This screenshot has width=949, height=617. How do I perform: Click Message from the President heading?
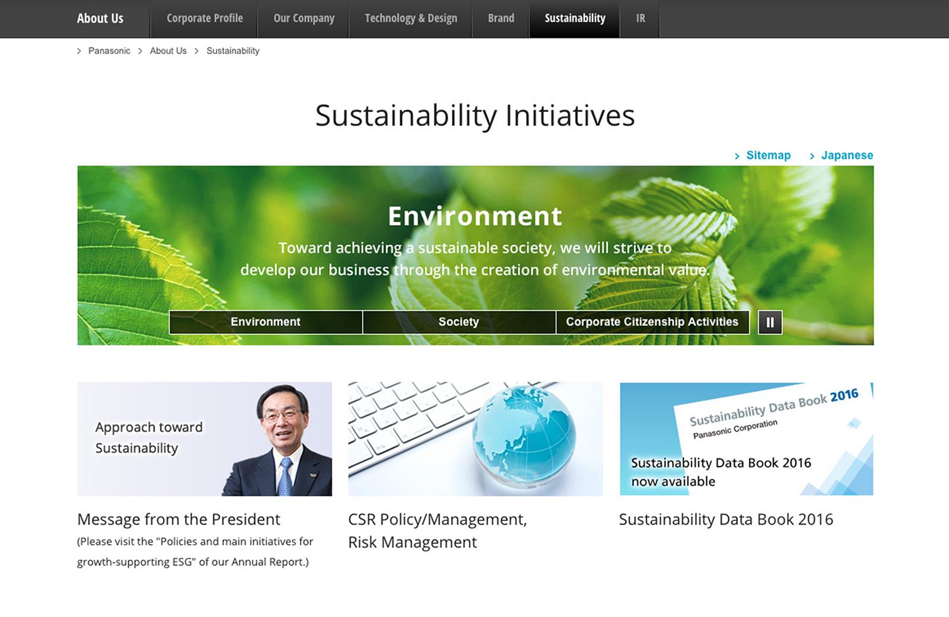click(x=179, y=519)
